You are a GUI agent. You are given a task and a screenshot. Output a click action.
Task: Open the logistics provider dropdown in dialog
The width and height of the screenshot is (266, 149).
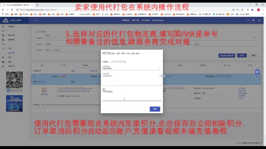click(x=131, y=68)
